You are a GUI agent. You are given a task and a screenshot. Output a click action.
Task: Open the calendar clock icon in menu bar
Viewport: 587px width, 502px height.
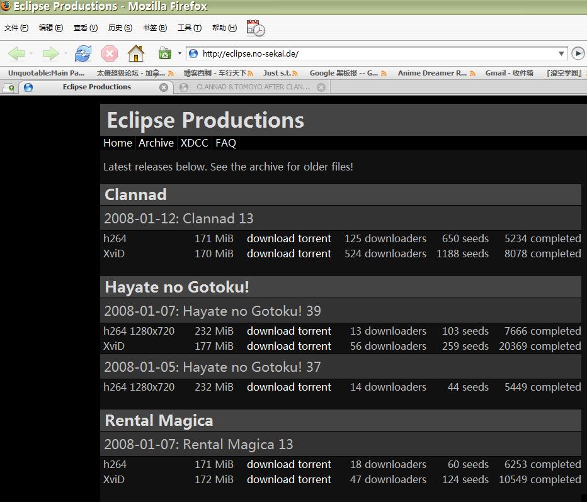[x=256, y=28]
